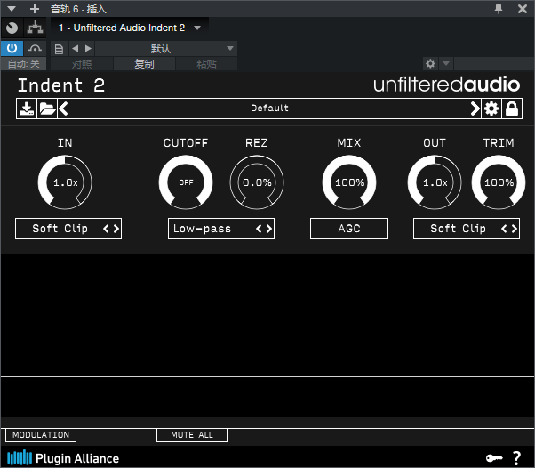Select previous input clip mode arrow
This screenshot has height=468, width=535.
pyautogui.click(x=106, y=229)
